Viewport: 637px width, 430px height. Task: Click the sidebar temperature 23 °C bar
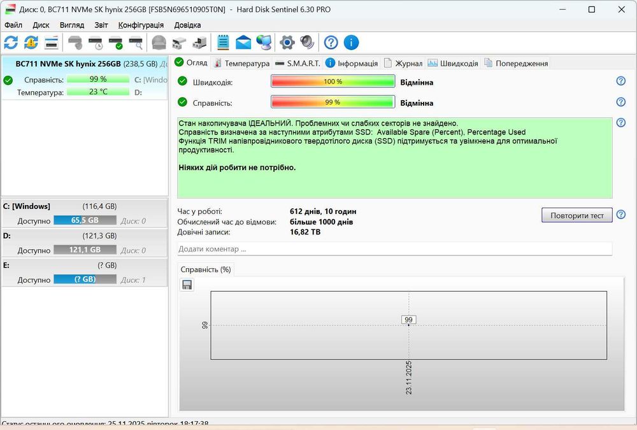[98, 92]
